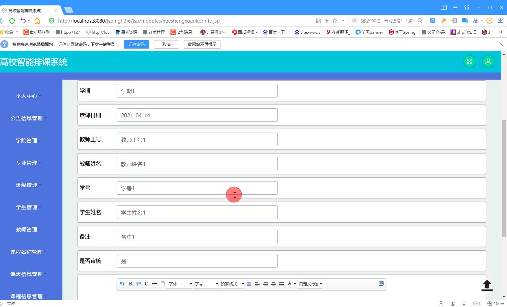Expand the 学生管理 sidebar menu
Image resolution: width=507 pixels, height=307 pixels.
pos(28,207)
